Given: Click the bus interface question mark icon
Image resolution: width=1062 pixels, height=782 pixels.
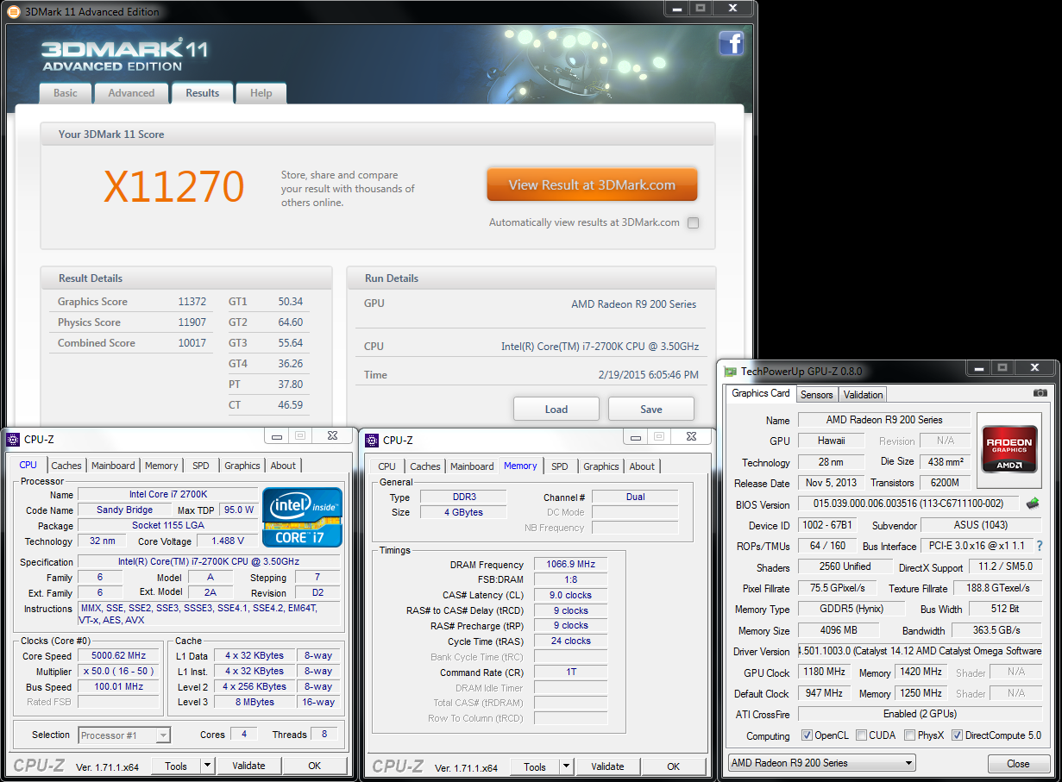Looking at the screenshot, I should [x=1040, y=546].
